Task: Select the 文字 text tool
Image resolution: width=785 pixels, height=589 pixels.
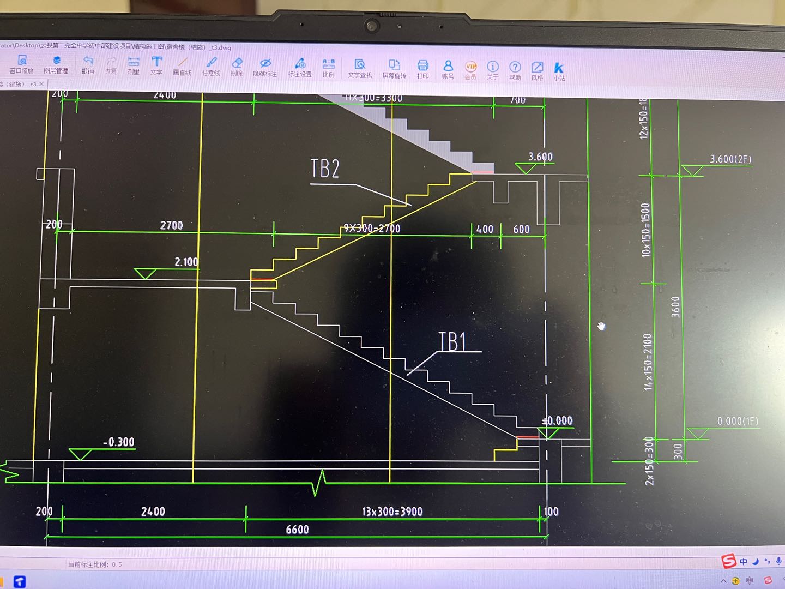Action: point(156,66)
